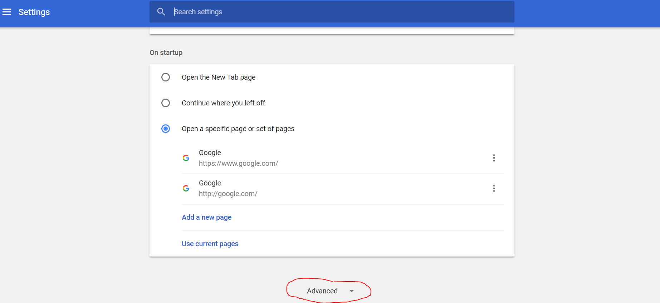This screenshot has height=303, width=660.
Task: Click the magnifier icon in the search bar
Action: (x=161, y=12)
